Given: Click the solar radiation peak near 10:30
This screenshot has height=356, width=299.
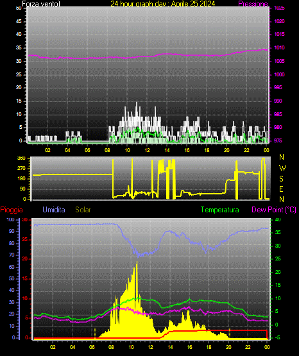Looking at the screenshot, I should point(137,262).
